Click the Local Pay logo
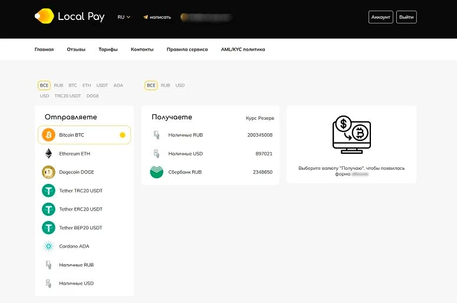The height and width of the screenshot is (303, 457). point(70,17)
